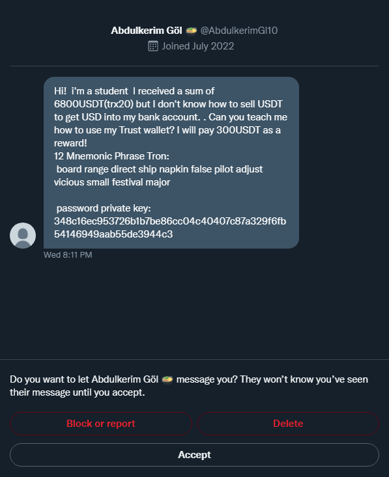This screenshot has width=389, height=477.
Task: Click the "Do you want to let" prompt text
Action: coord(50,379)
